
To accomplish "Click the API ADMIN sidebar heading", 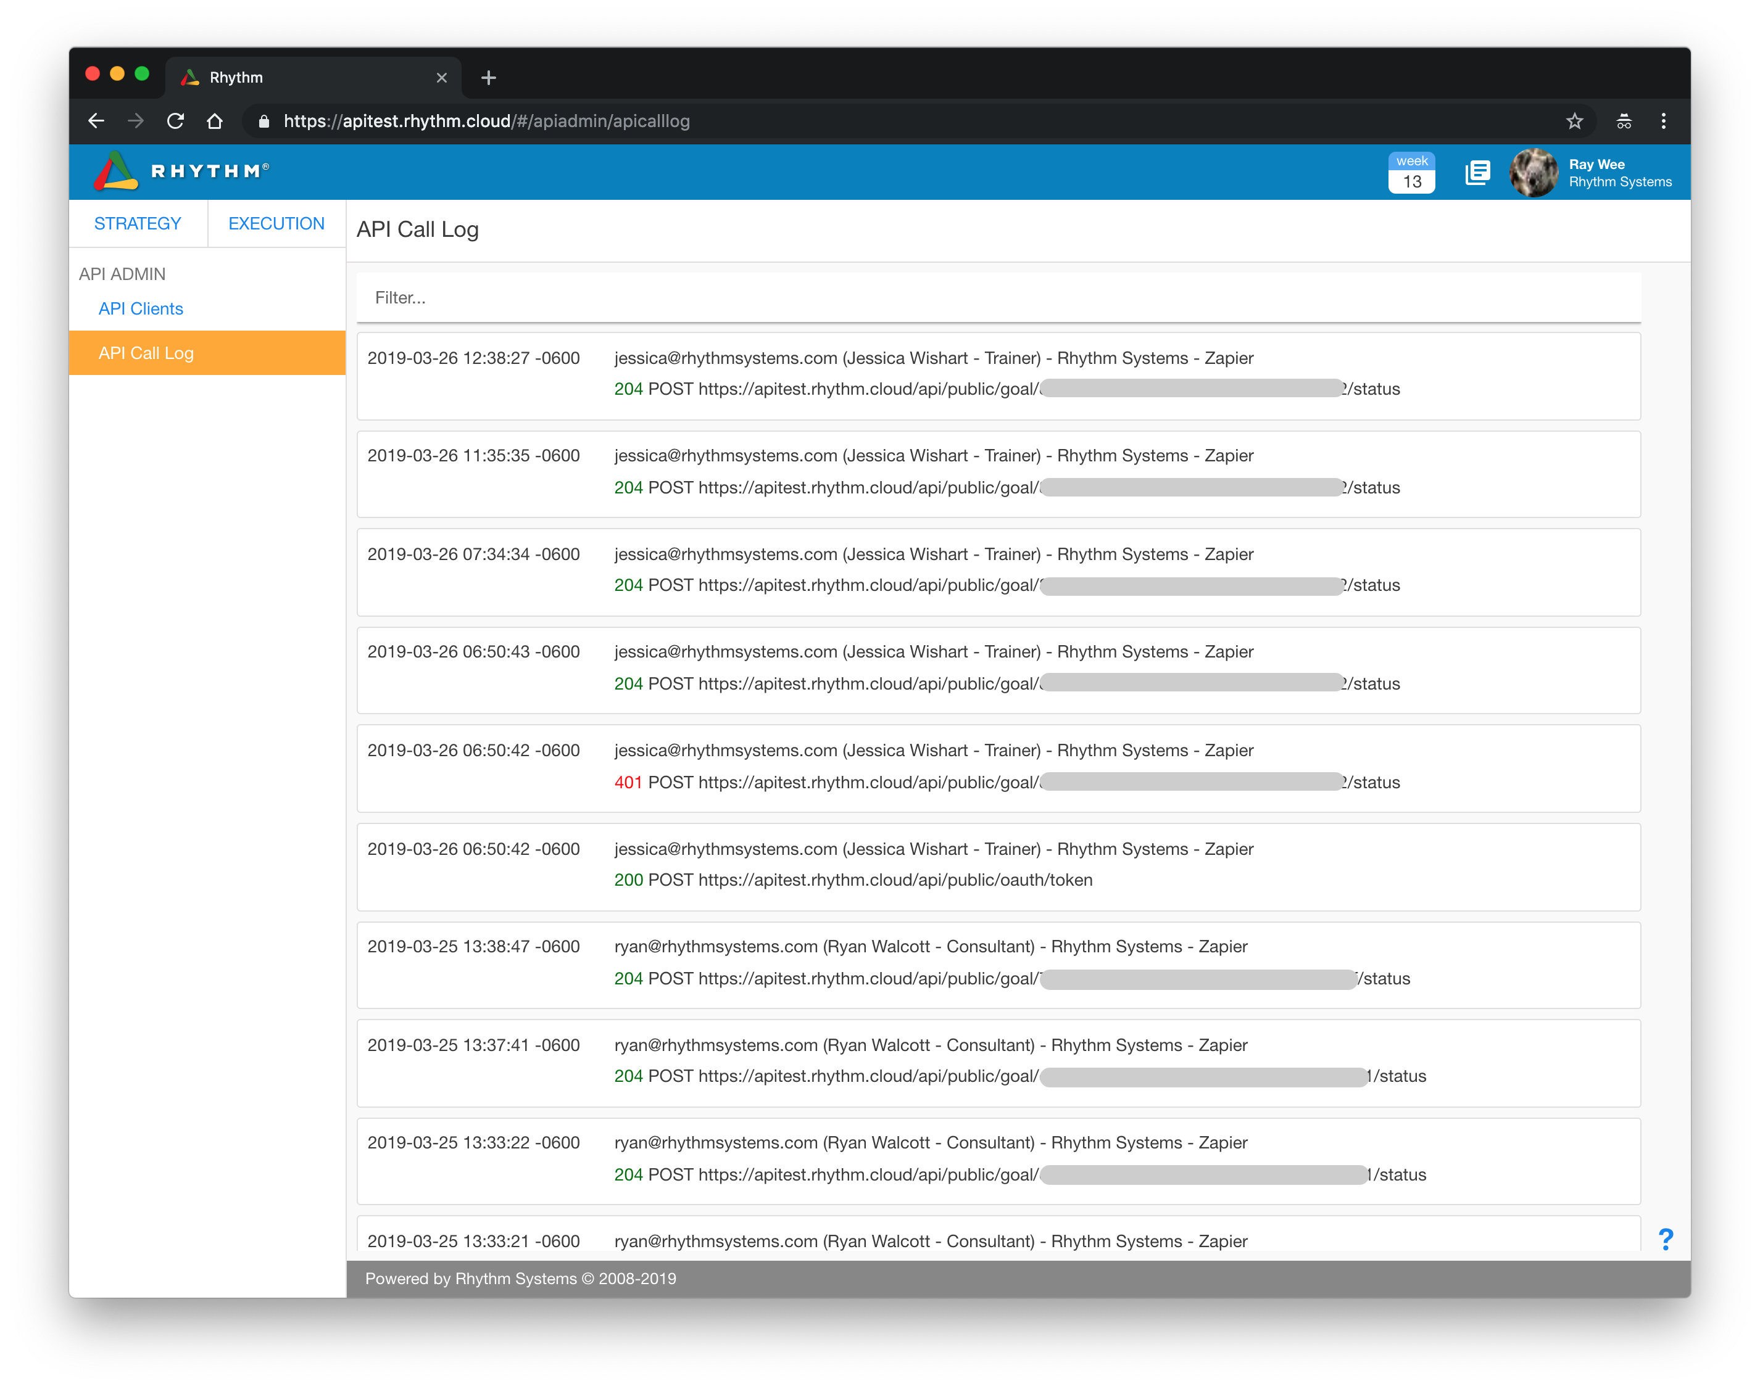I will (x=122, y=274).
